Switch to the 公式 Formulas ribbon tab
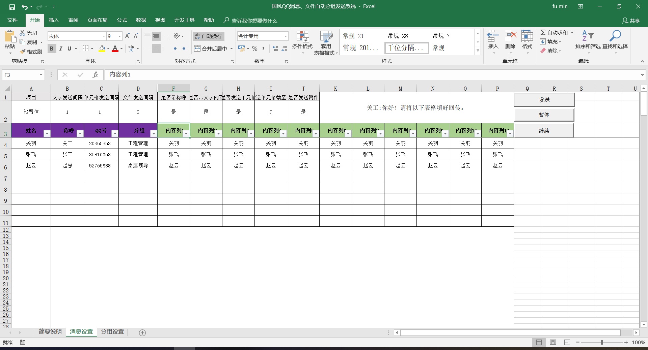The image size is (648, 350). tap(122, 20)
